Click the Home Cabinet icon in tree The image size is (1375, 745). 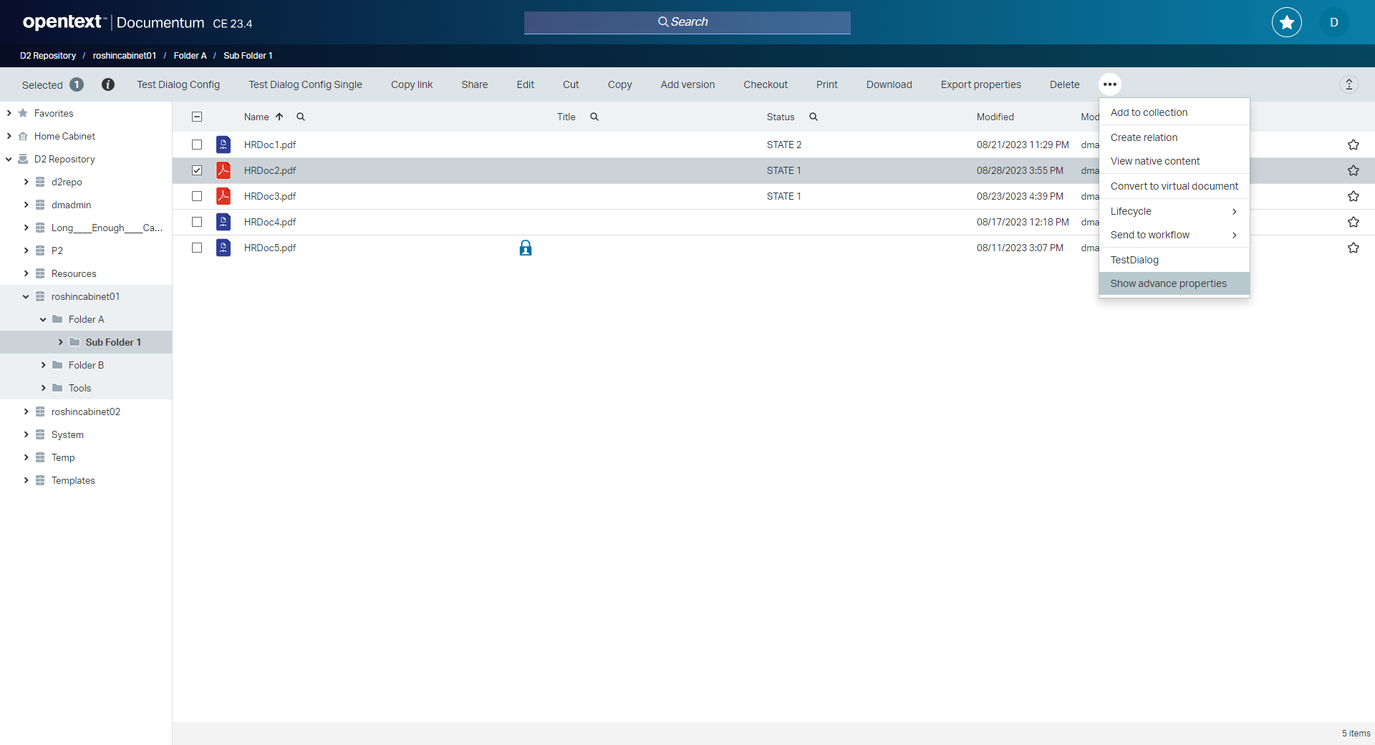23,136
